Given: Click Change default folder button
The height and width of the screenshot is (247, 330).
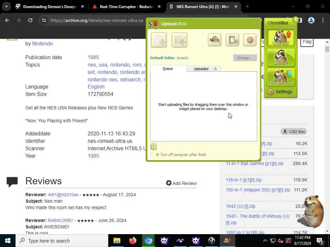Looking at the screenshot, I should 245,58.
